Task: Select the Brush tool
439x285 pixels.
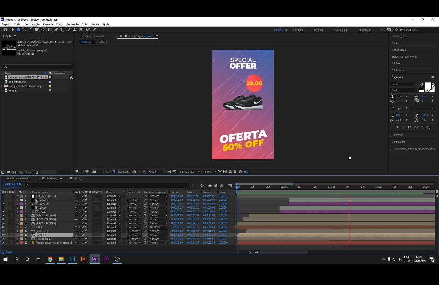Action: tap(69, 29)
